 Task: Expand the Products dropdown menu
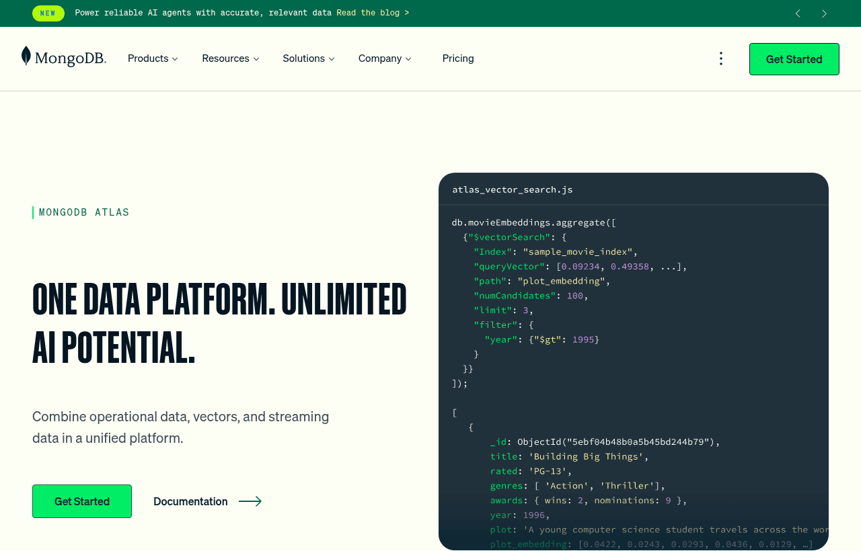pyautogui.click(x=153, y=58)
